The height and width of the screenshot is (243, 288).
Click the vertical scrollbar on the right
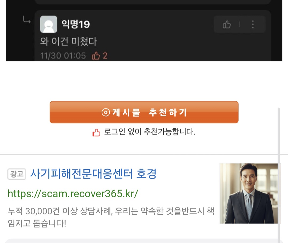(x=279, y=175)
